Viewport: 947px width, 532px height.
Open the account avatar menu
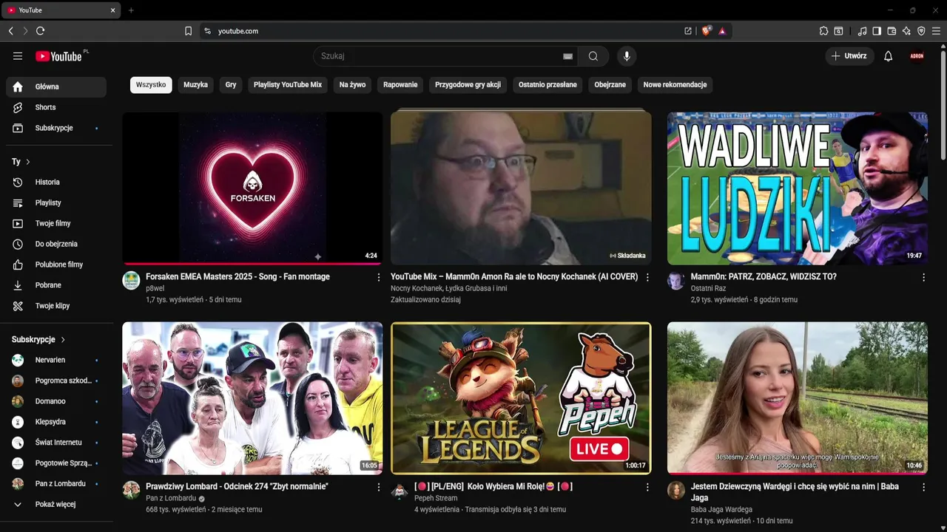pyautogui.click(x=917, y=56)
